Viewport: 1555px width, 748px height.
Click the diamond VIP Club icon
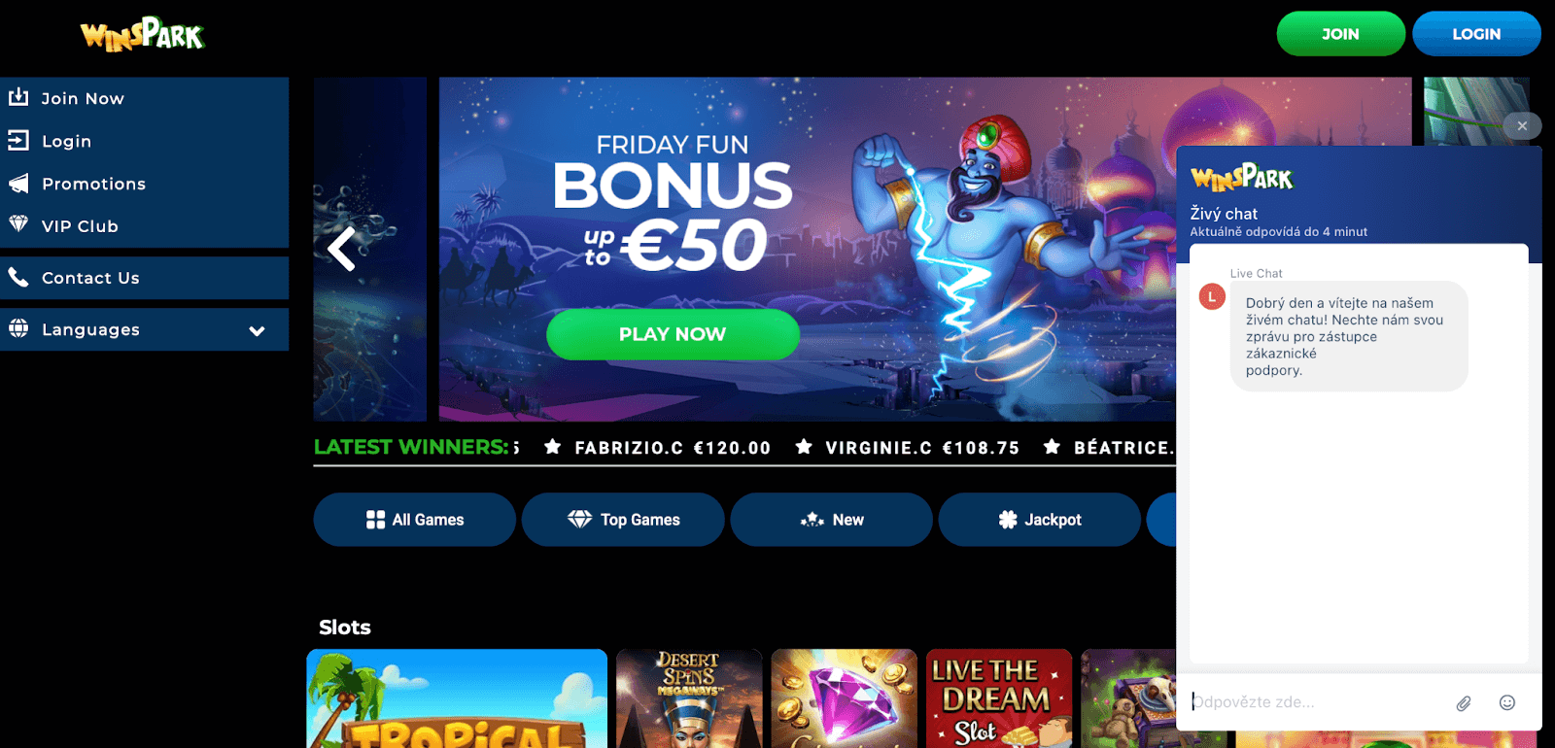[x=18, y=224]
